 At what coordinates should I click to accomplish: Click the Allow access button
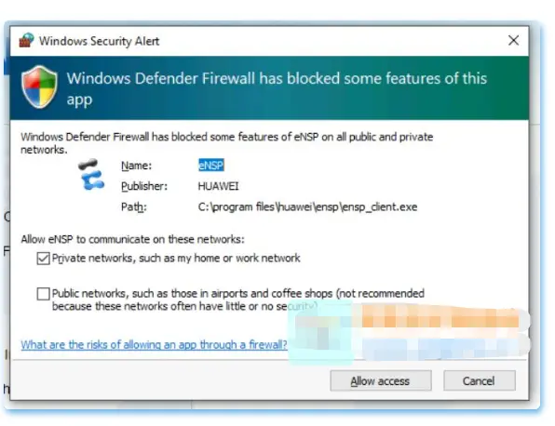381,380
